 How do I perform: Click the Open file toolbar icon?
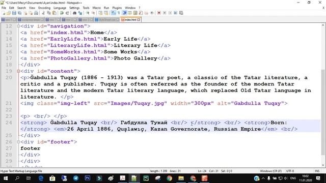[9, 13]
